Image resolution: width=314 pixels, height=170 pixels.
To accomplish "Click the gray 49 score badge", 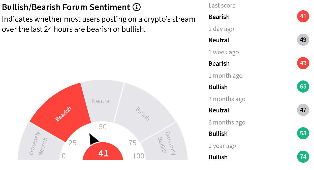I will [x=303, y=40].
